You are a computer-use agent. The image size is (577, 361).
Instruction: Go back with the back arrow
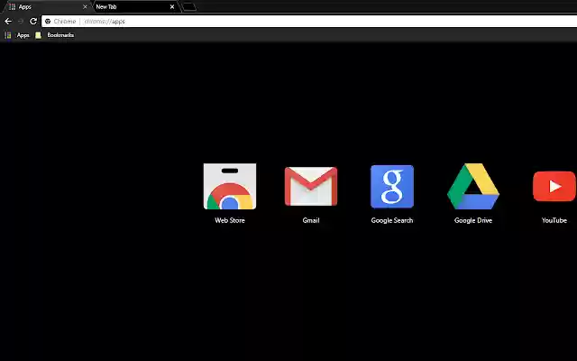[8, 22]
